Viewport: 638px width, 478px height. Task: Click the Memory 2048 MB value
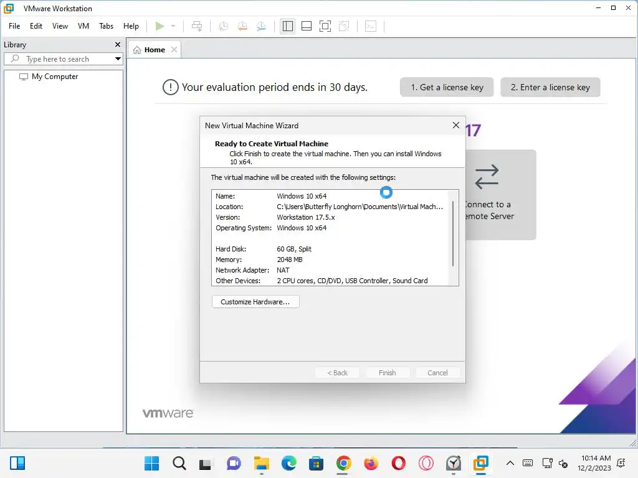tap(290, 260)
